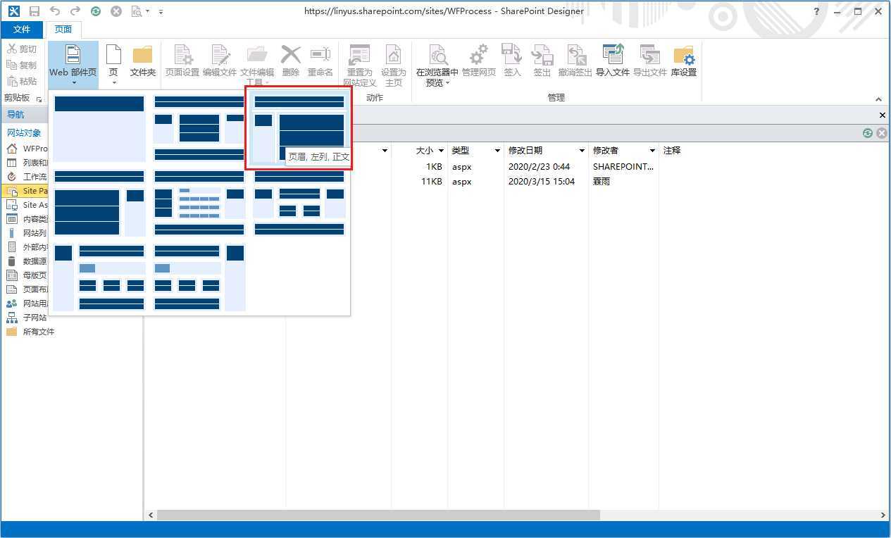The image size is (891, 538).
Task: Open the 列表和库 navigation item
Action: click(27, 163)
